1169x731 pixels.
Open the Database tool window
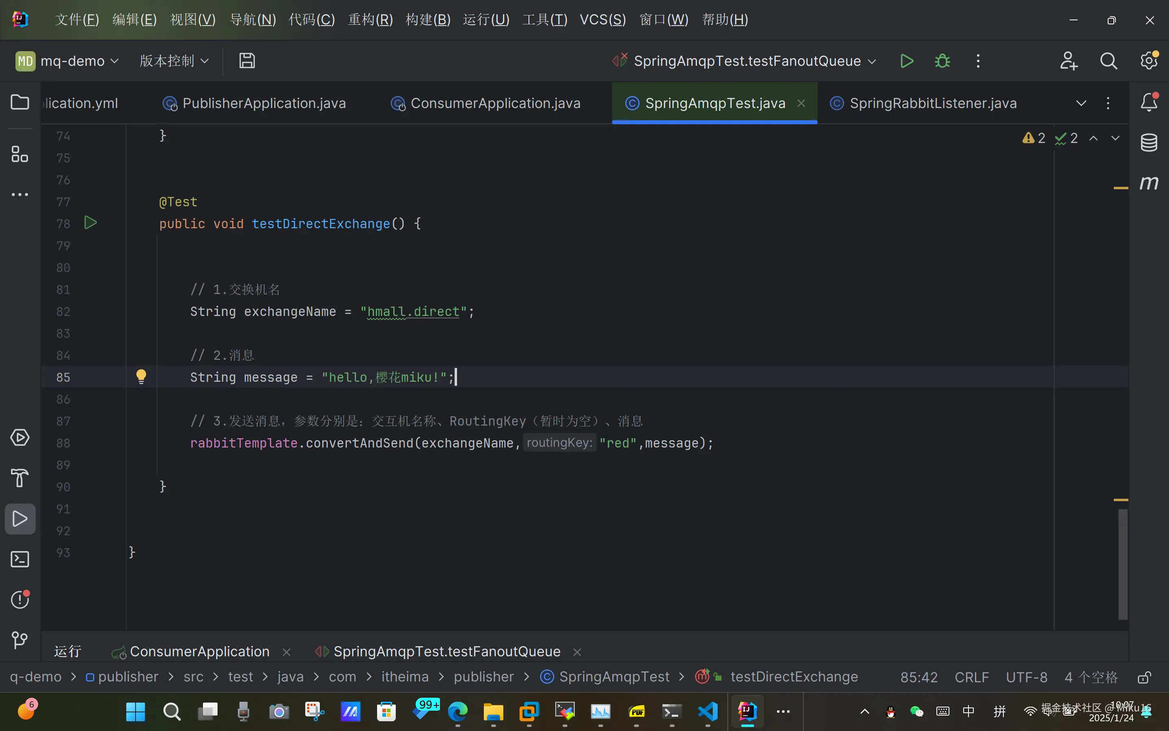click(1149, 142)
